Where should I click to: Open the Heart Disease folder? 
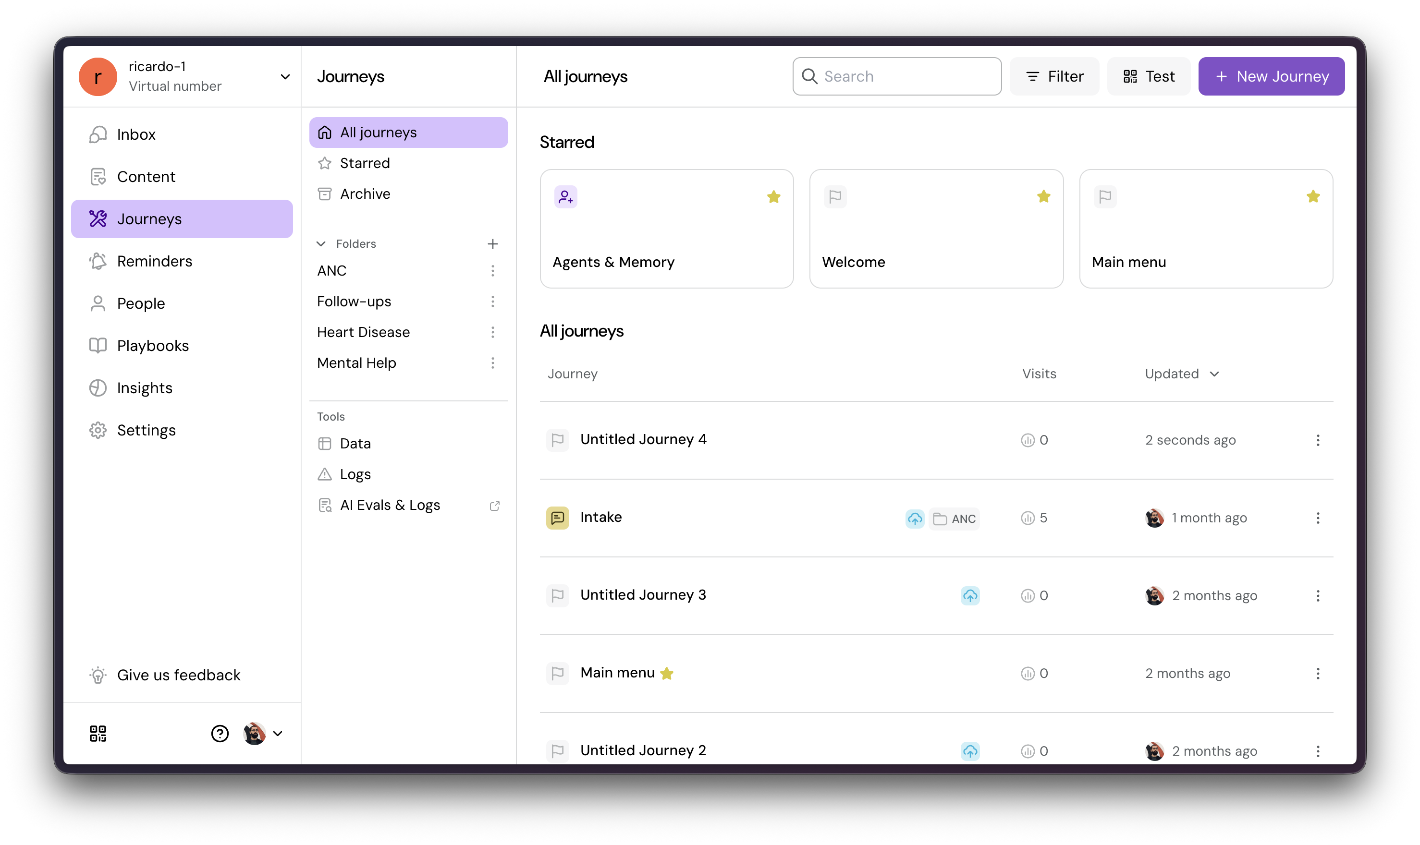(363, 332)
